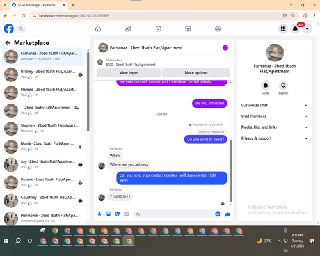Open emoji picker in message box
Viewport: 320px width, 256px height.
218,214
